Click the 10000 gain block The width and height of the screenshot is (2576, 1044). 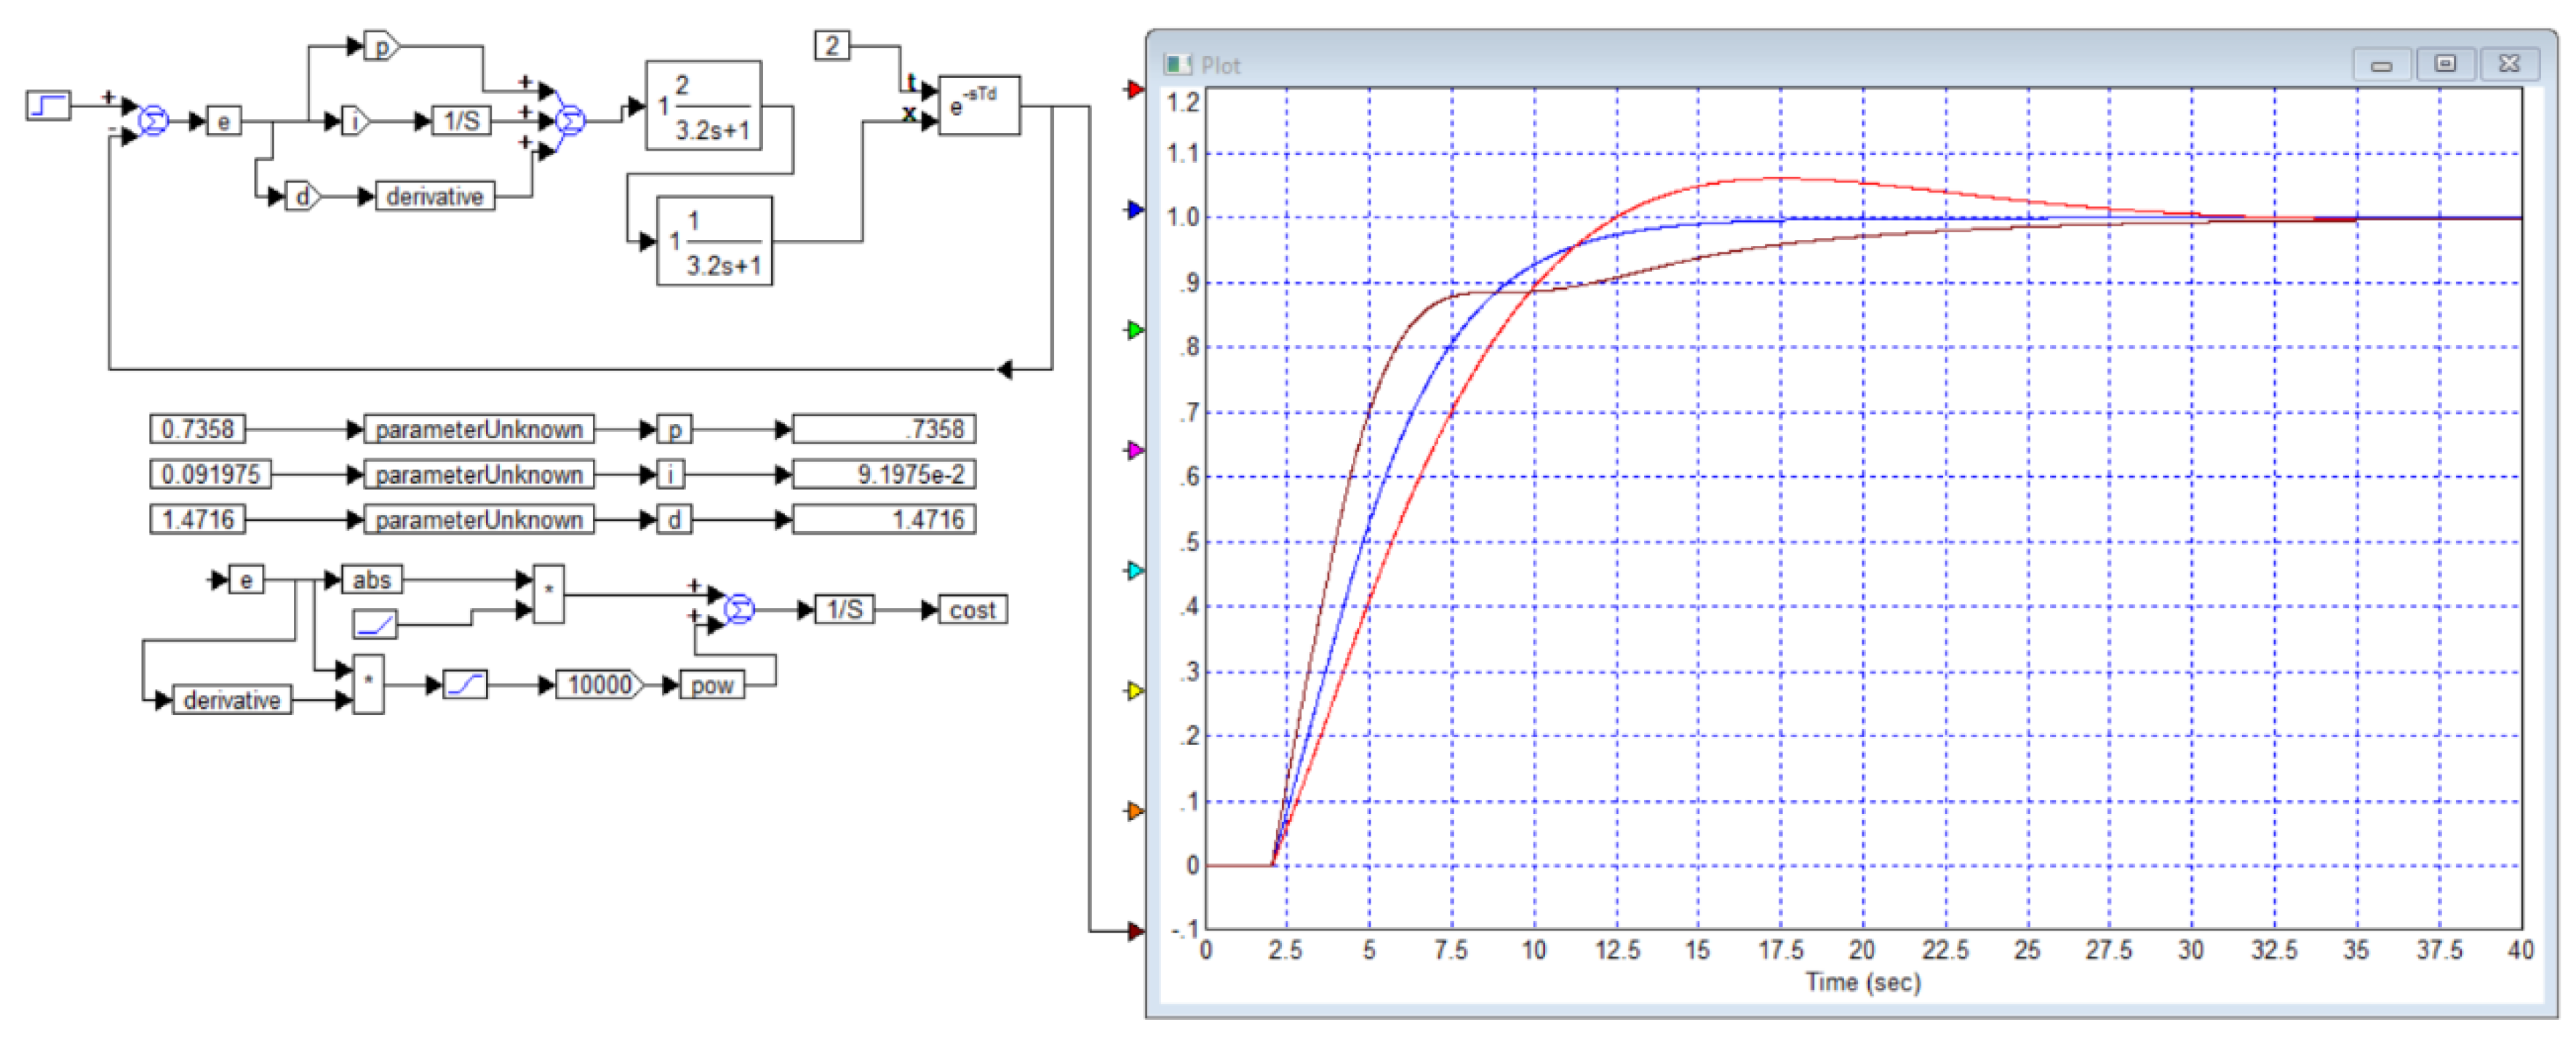point(599,685)
